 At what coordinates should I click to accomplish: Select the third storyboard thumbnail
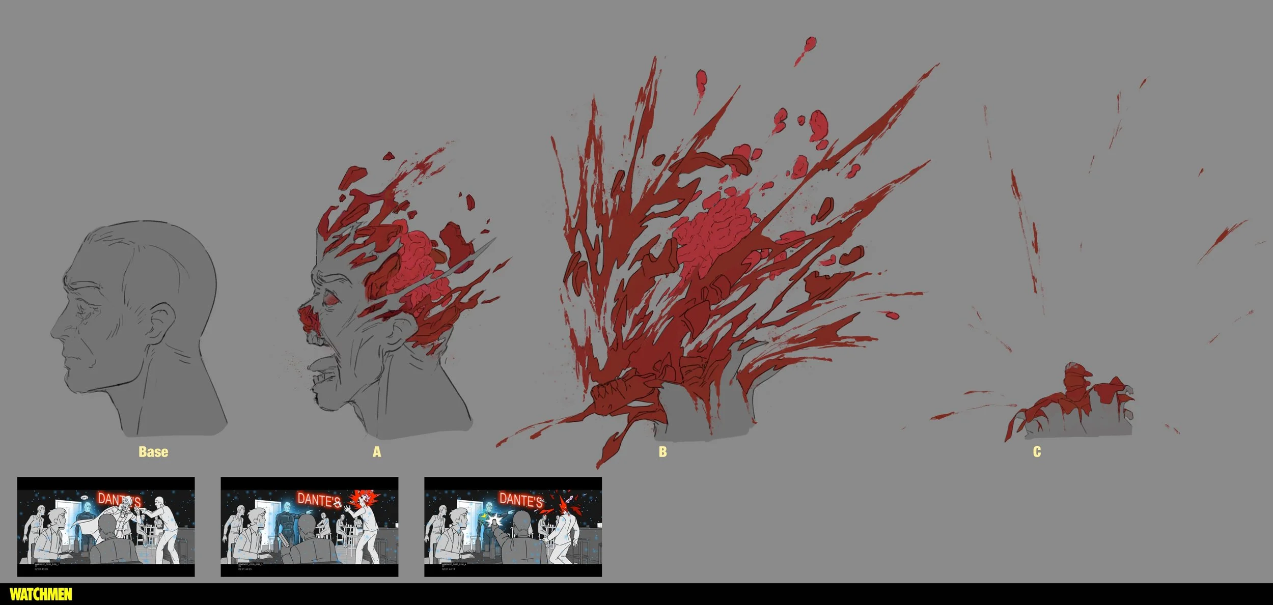[x=513, y=527]
